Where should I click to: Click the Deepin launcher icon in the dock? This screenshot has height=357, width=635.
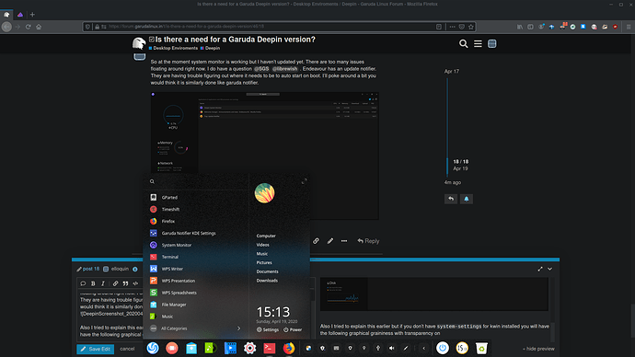pos(153,348)
